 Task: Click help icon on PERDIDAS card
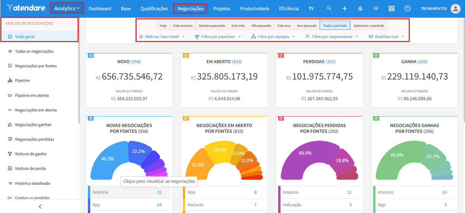[x=281, y=55]
